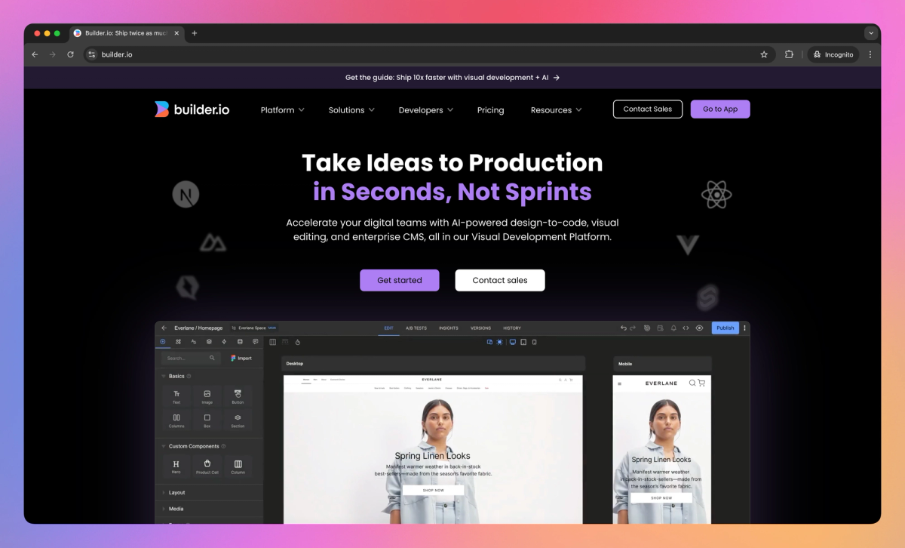The height and width of the screenshot is (548, 905).
Task: Switch to the INSIGHTS tab
Action: (x=449, y=328)
